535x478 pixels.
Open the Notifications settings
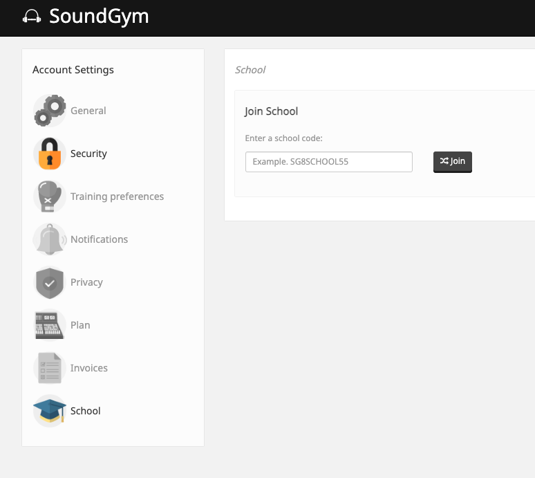click(x=99, y=239)
